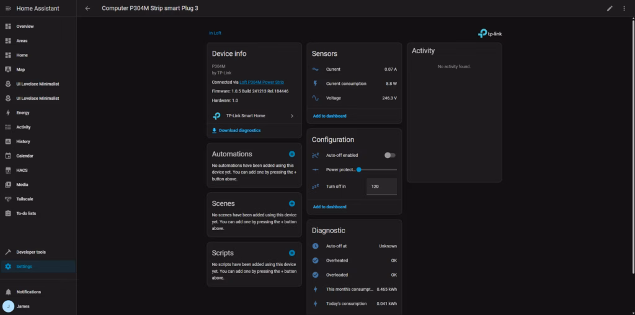
Task: Add automation with plus icon
Action: pos(292,154)
